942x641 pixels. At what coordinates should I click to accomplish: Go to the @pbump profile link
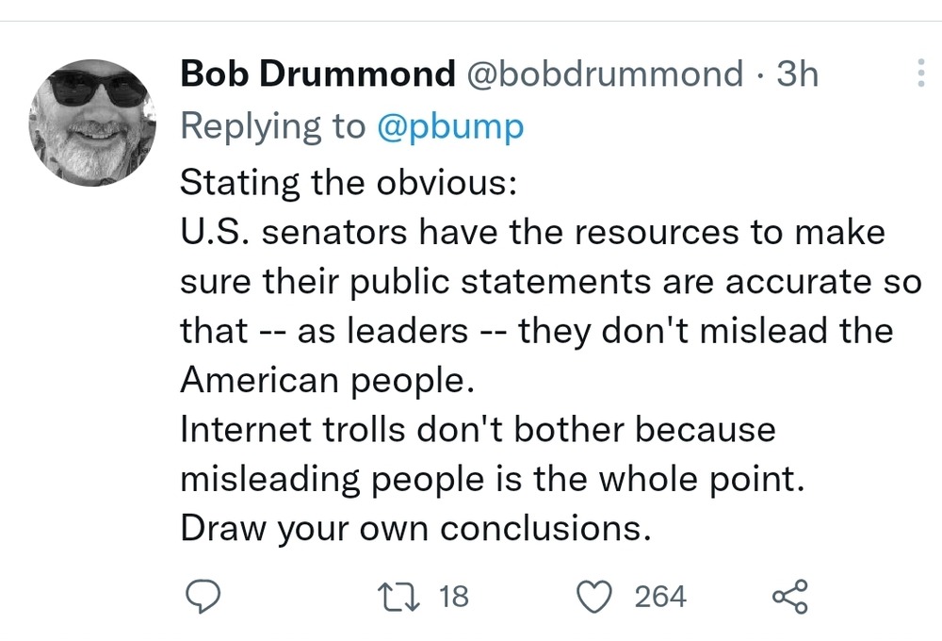tap(449, 127)
